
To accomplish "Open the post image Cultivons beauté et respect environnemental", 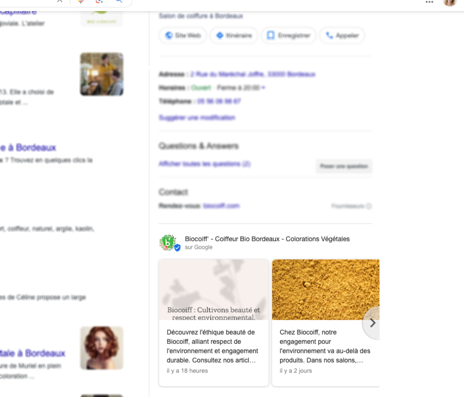I will coord(214,290).
